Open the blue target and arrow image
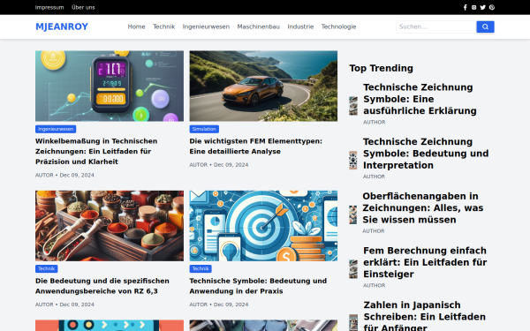Image resolution: width=530 pixels, height=331 pixels. (x=263, y=226)
